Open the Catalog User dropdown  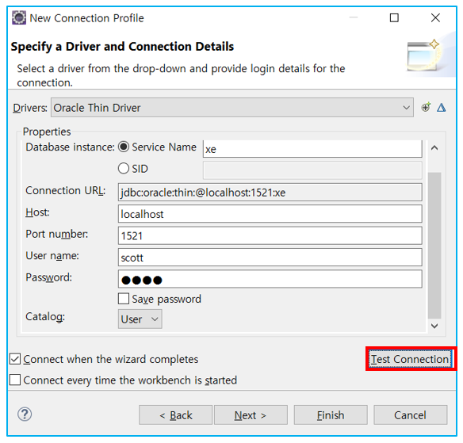click(140, 319)
